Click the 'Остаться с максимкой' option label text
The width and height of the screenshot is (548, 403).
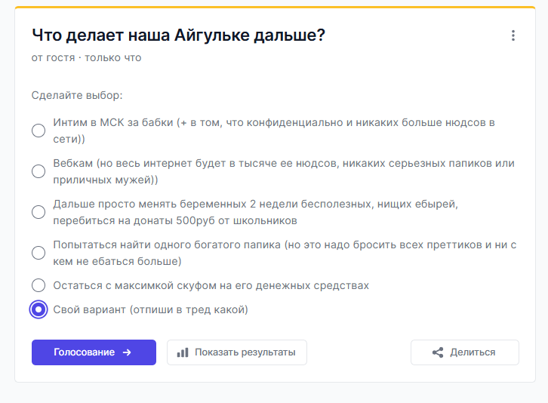[211, 285]
